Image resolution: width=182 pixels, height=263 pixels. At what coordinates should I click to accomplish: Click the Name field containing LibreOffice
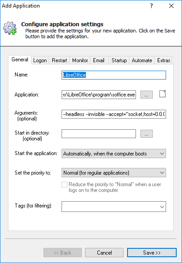coord(114,75)
